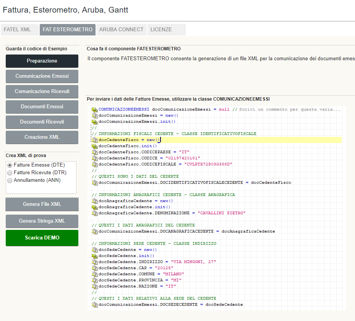Click icon beside docCedenteFisco.CODICEFISCALE line
The height and width of the screenshot is (321, 355).
tap(94, 164)
